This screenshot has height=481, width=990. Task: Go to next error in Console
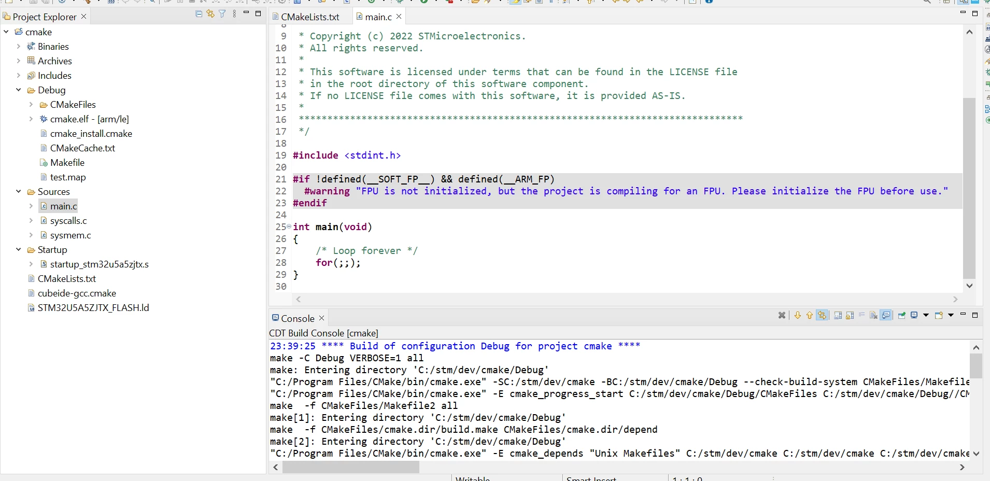pyautogui.click(x=798, y=315)
